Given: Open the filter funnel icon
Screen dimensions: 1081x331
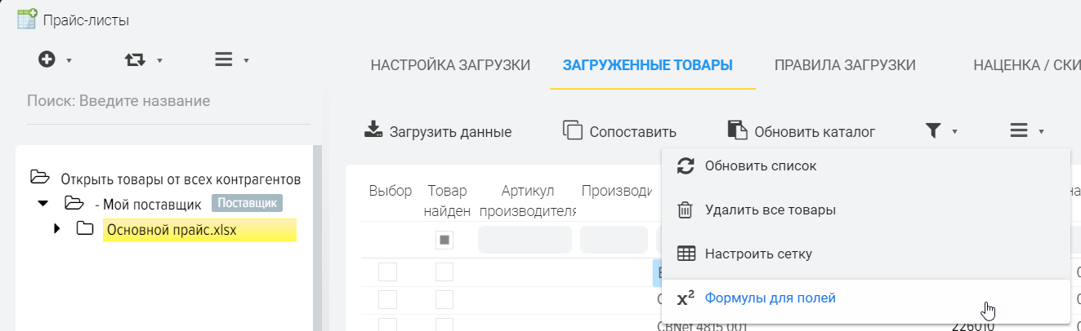Looking at the screenshot, I should [933, 130].
